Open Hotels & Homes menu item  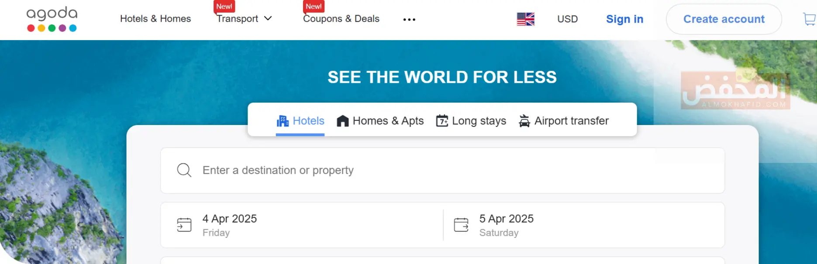click(x=155, y=19)
